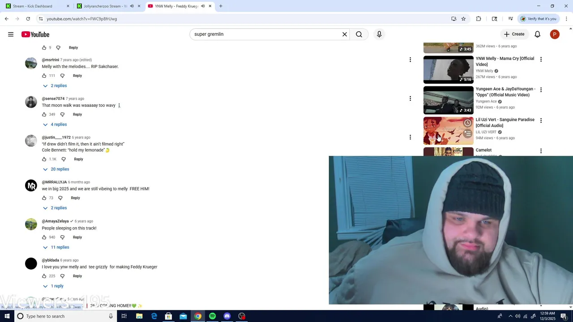Dislike the comment by @MRRALLYJA
573x322 pixels.
pyautogui.click(x=60, y=198)
